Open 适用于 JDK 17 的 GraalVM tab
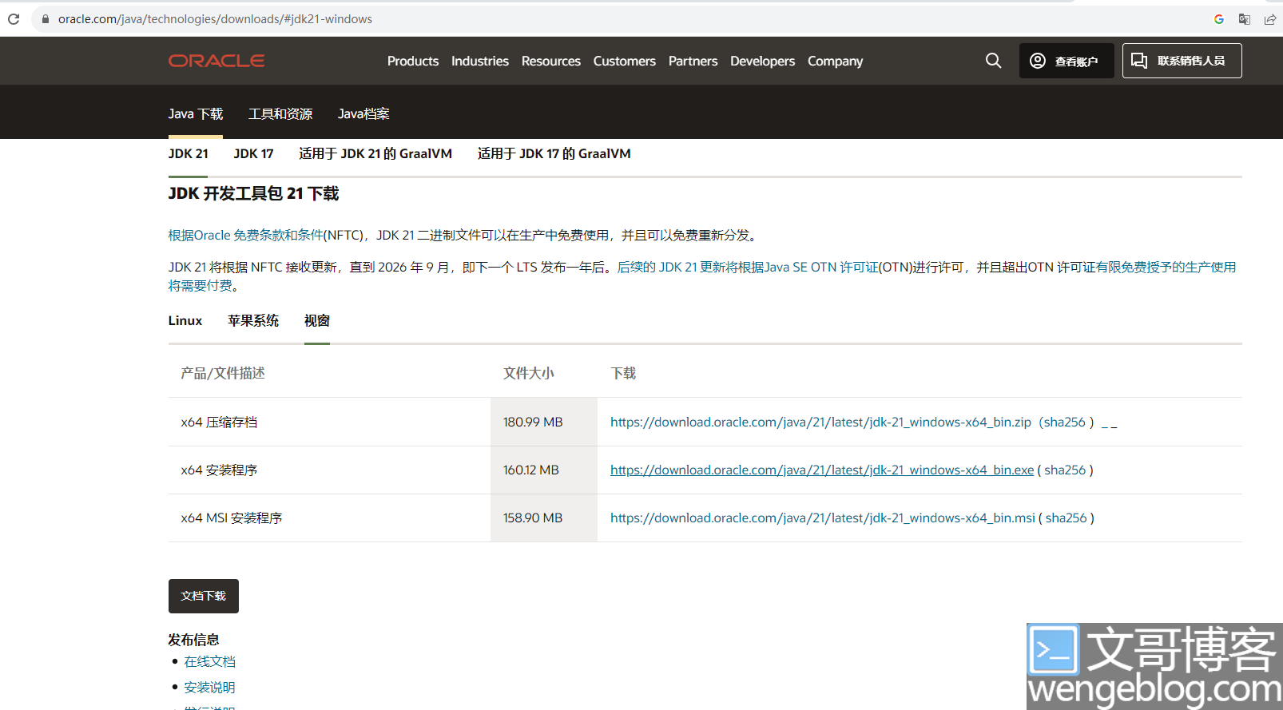Viewport: 1283px width, 710px height. [x=554, y=154]
